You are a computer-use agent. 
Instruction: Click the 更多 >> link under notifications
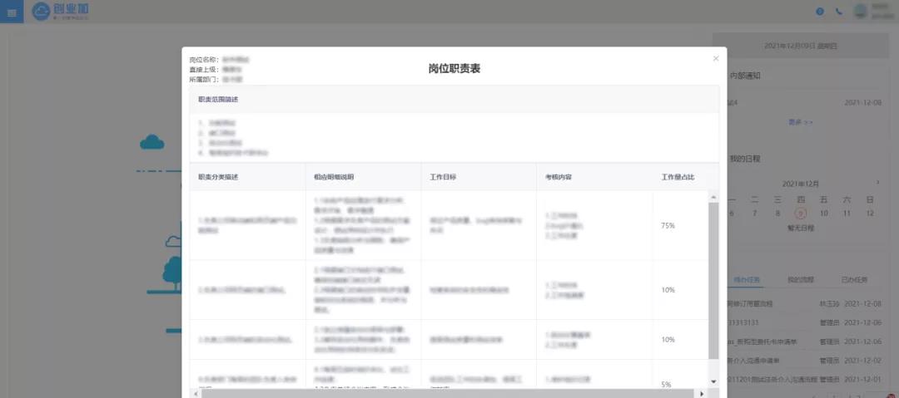pos(801,122)
